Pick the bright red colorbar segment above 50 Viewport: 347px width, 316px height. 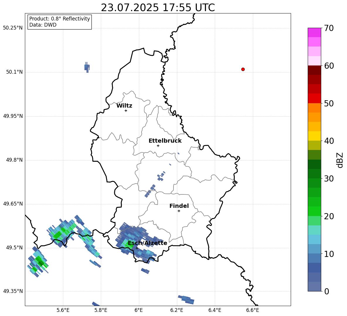314,99
